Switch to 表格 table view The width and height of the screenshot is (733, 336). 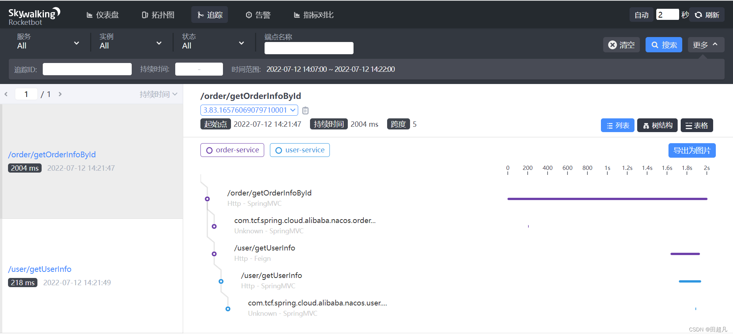(697, 125)
